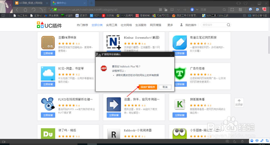The width and height of the screenshot is (270, 145).
Task: Click the page vertical scrollbar
Action: click(x=269, y=45)
